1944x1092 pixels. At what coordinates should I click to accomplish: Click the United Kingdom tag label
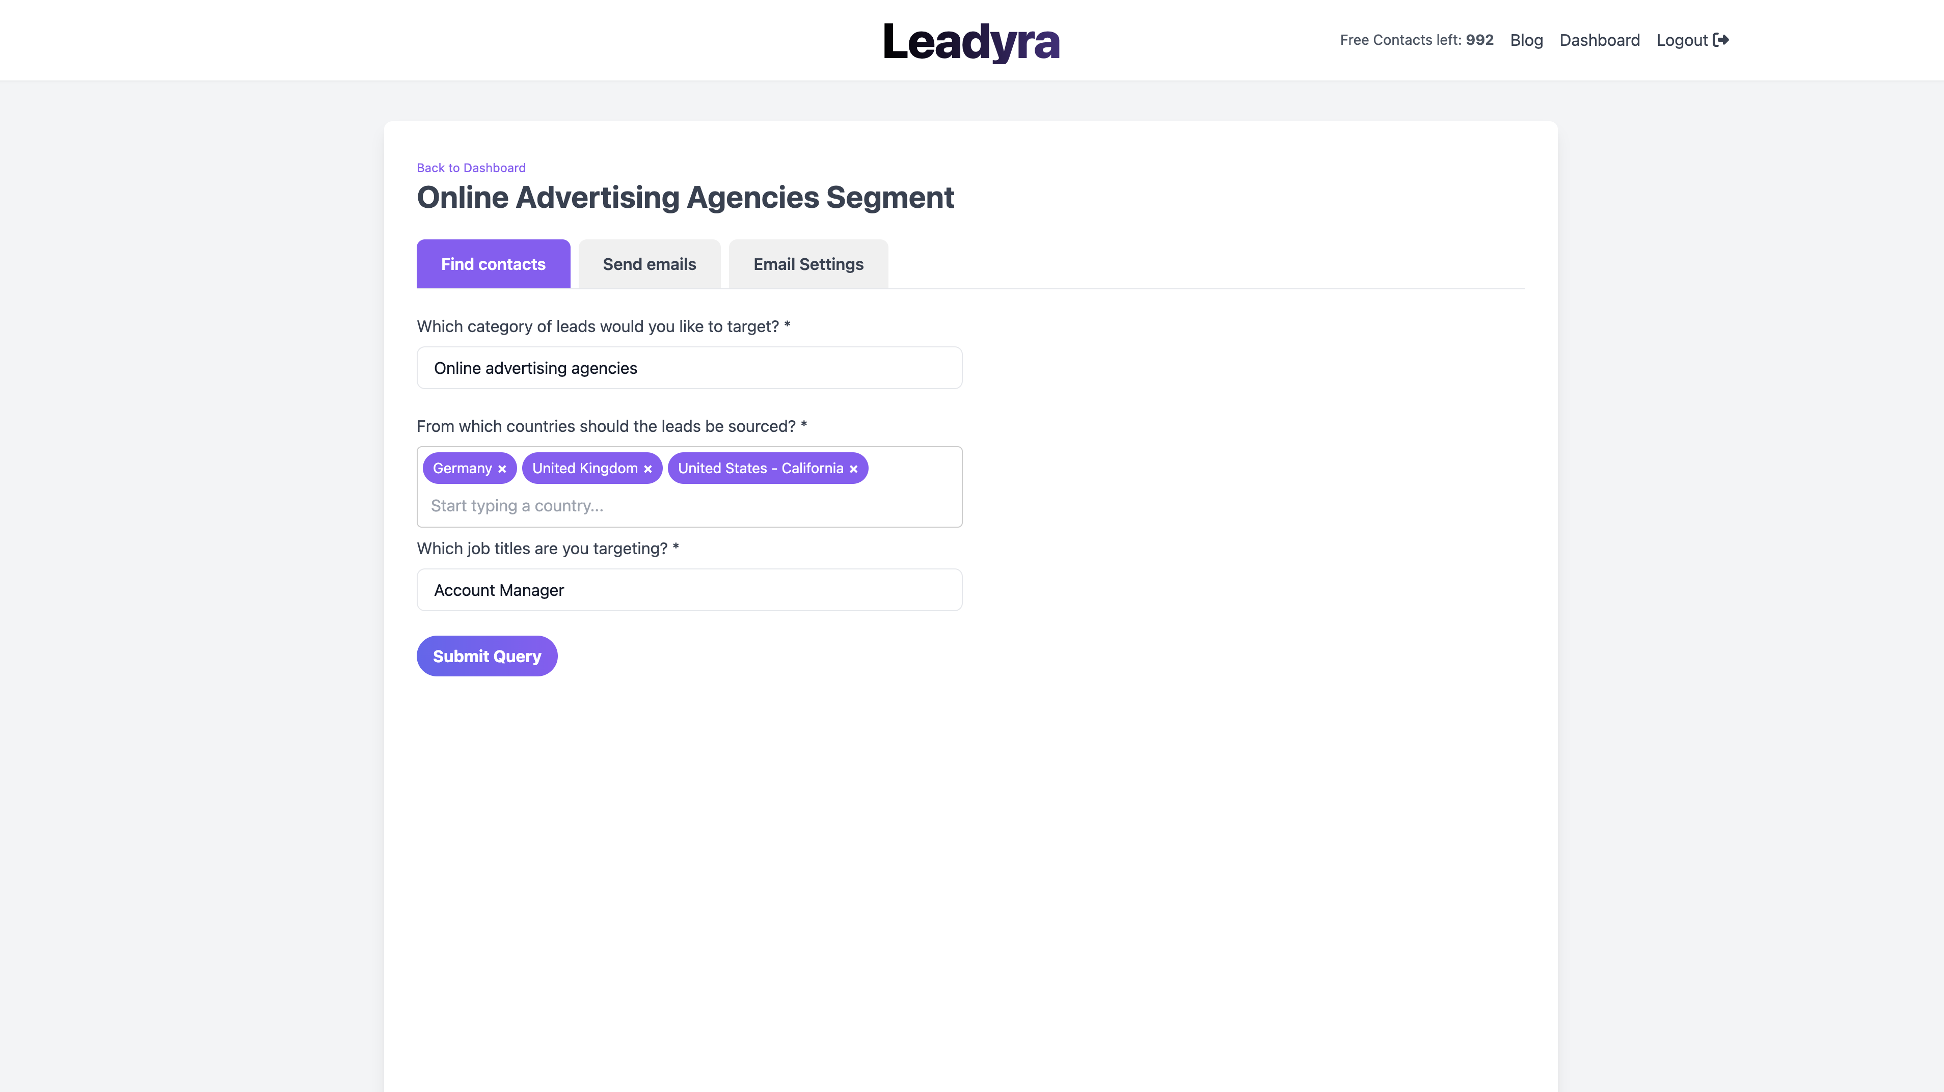point(585,468)
